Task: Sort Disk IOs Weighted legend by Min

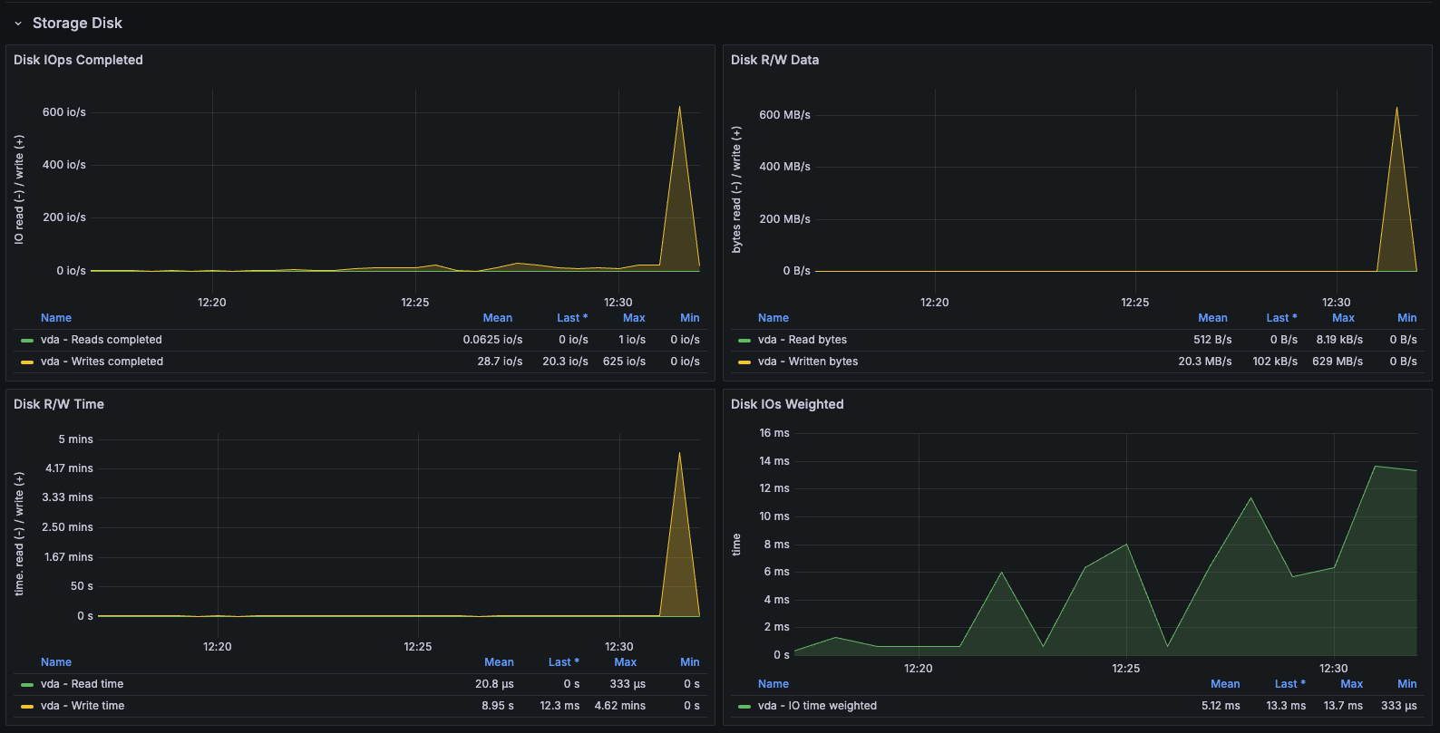Action: (1406, 684)
